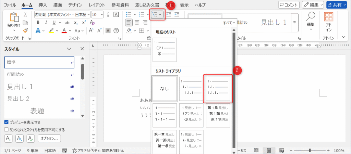Click the オプション... button in Styles pane
The height and width of the screenshot is (154, 351).
(49, 138)
